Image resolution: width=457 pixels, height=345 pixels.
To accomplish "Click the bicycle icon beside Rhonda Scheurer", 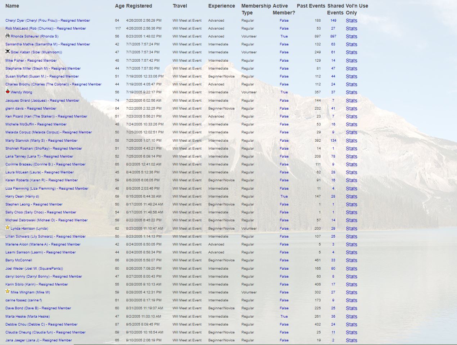I will 8,36.
